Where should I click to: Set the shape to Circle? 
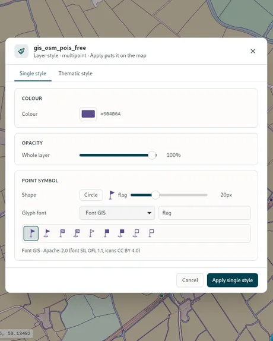91,195
